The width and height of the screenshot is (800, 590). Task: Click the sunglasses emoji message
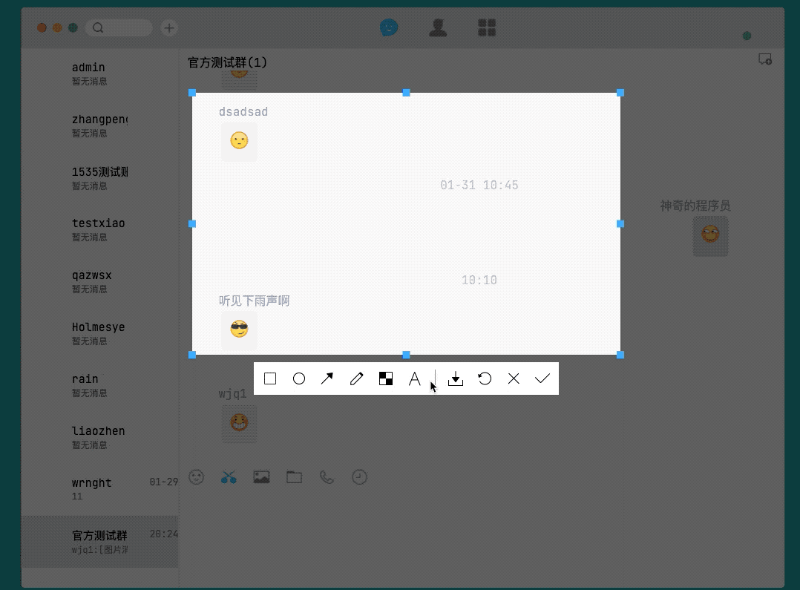coord(239,330)
